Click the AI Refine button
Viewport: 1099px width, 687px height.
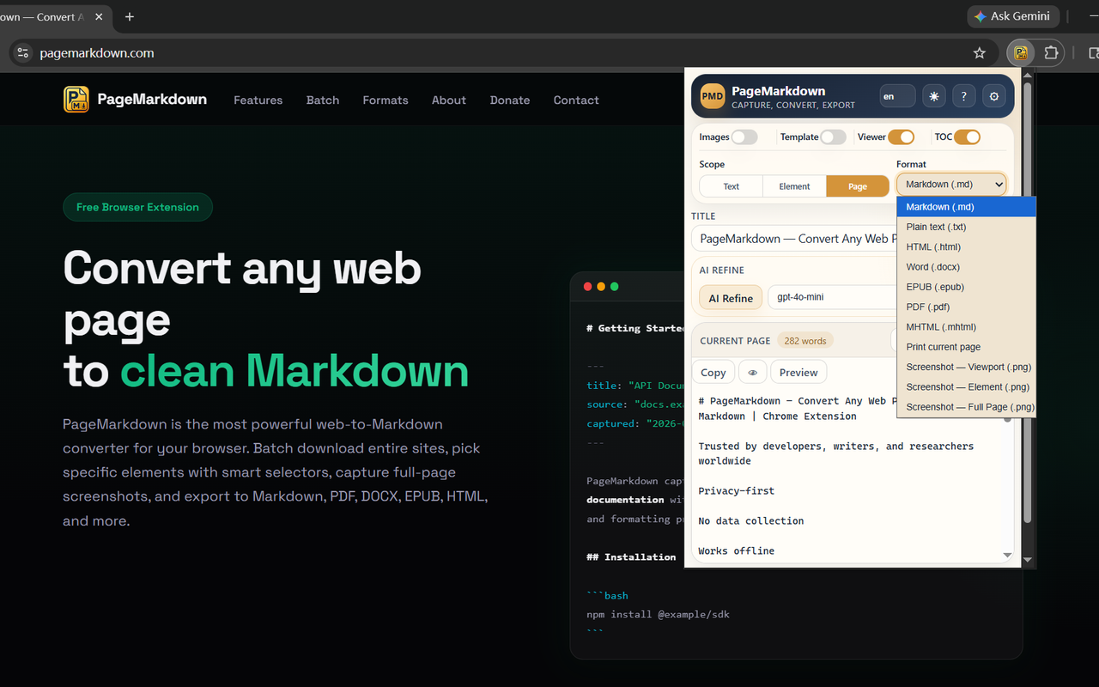coord(731,298)
